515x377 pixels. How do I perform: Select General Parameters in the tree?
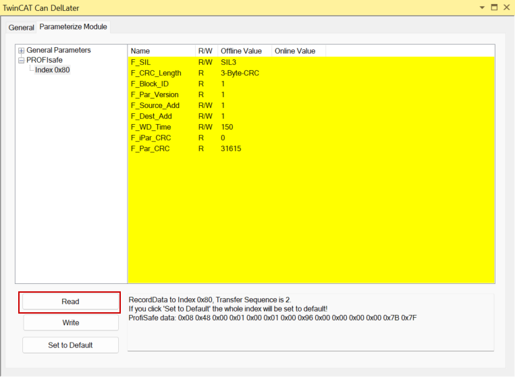point(59,50)
